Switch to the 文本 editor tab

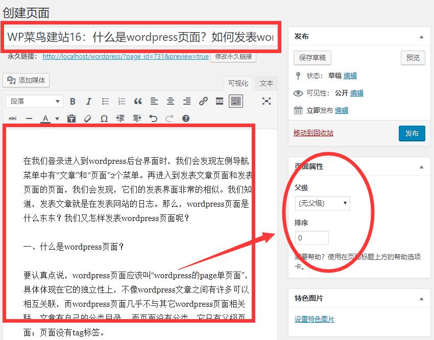coord(266,83)
